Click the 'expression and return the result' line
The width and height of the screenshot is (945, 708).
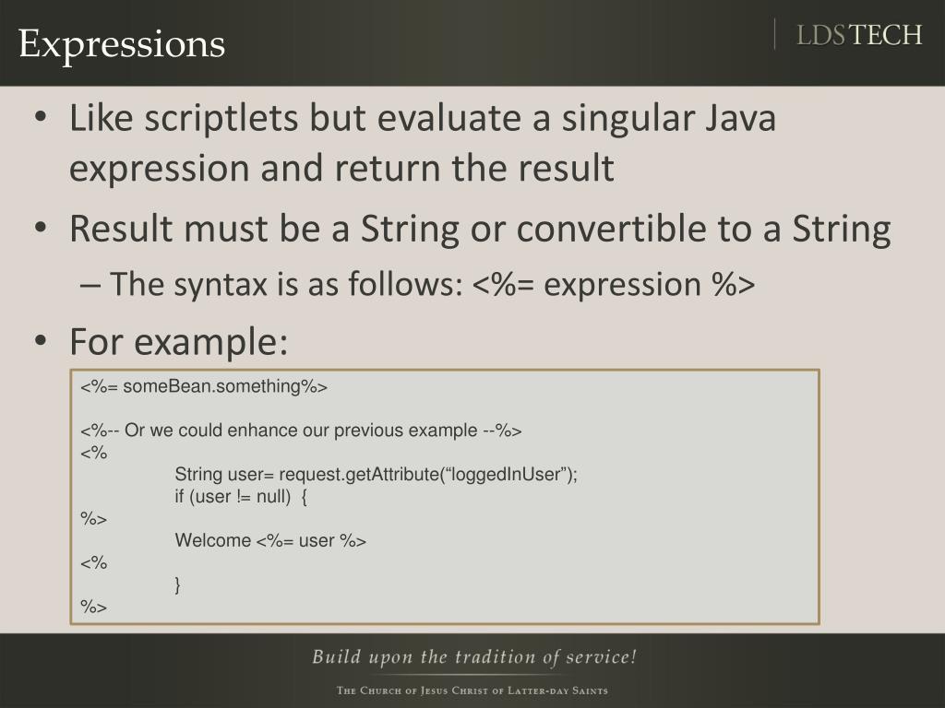click(x=341, y=168)
